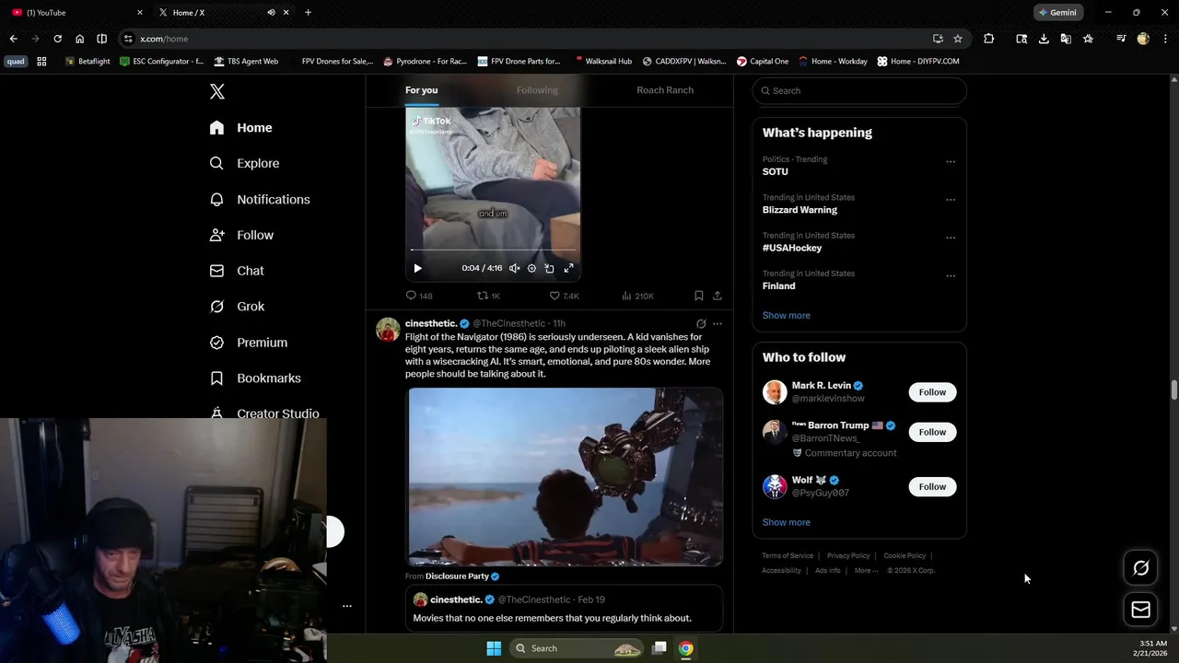Click the Chrome icon in the taskbar
This screenshot has width=1179, height=663.
pos(686,648)
